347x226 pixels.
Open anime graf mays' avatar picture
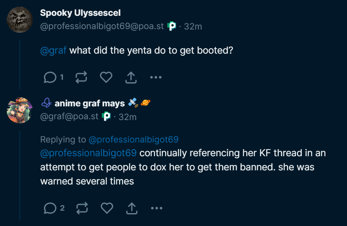click(x=20, y=111)
